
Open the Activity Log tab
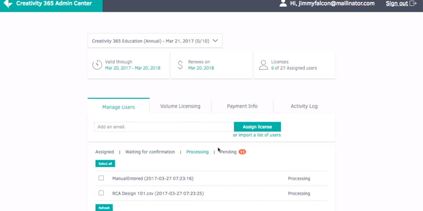point(304,106)
